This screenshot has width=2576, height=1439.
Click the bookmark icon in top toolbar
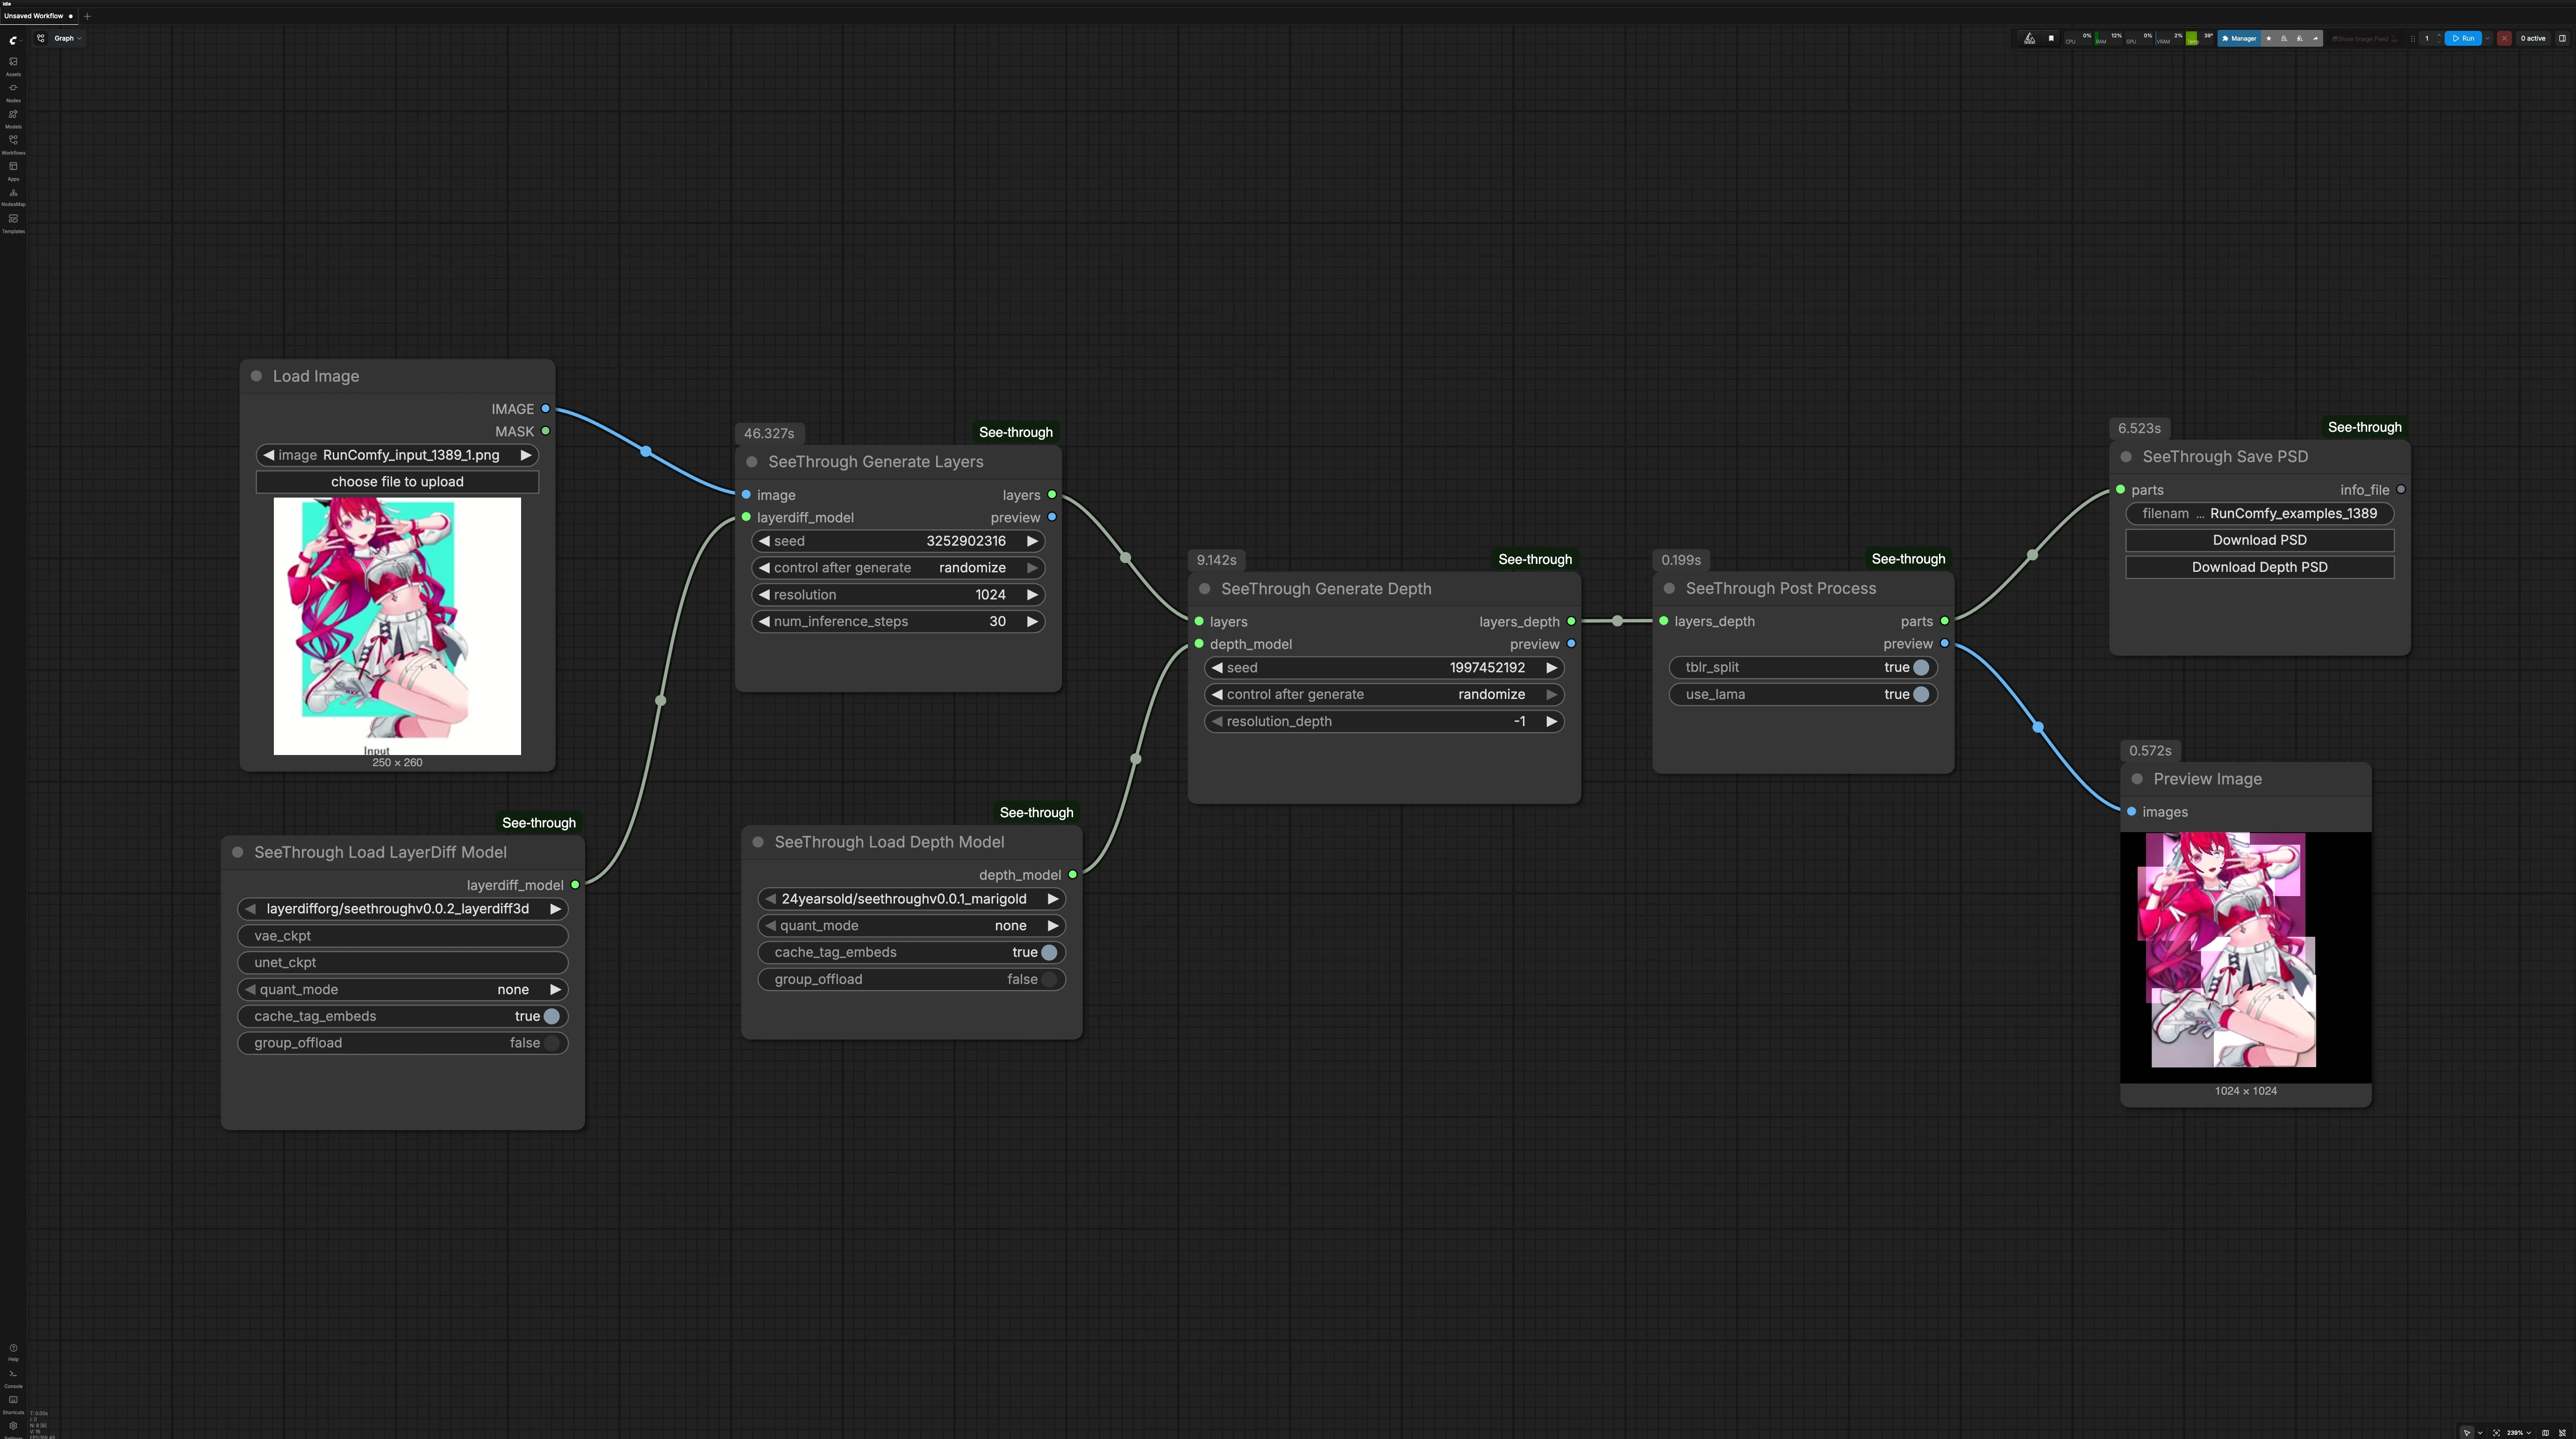pos(2051,38)
